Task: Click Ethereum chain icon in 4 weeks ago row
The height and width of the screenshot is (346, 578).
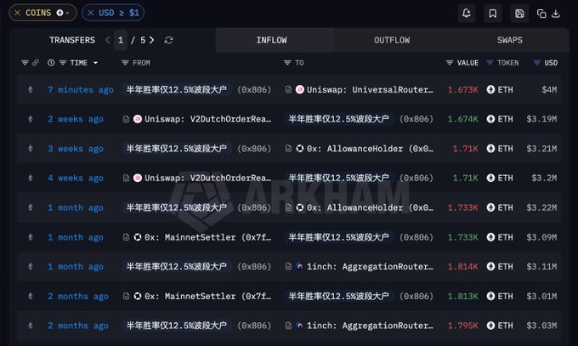Action: click(31, 179)
